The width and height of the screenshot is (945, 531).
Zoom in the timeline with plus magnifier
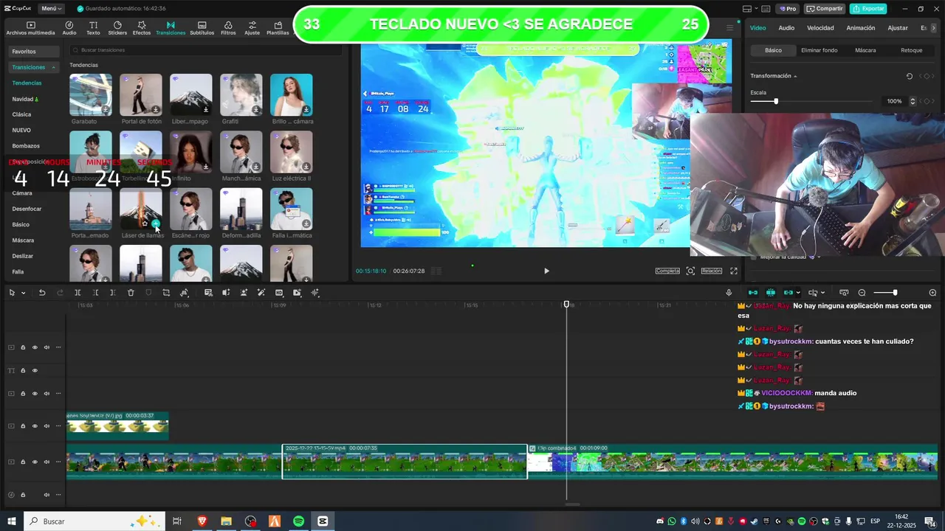click(932, 293)
